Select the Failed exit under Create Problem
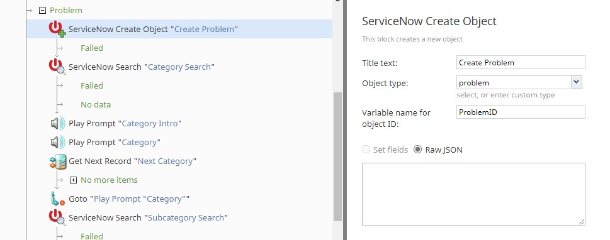Viewport: 610px width, 240px height. pos(92,48)
